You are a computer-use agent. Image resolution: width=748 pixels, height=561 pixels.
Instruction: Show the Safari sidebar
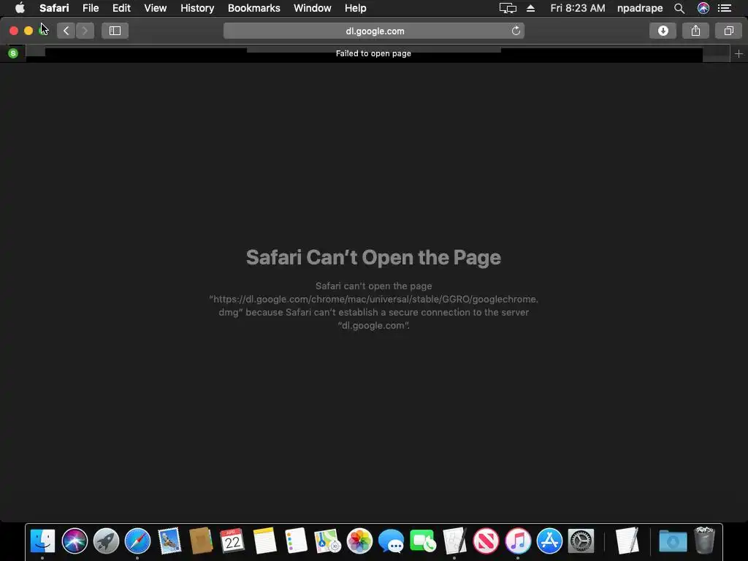pyautogui.click(x=115, y=31)
